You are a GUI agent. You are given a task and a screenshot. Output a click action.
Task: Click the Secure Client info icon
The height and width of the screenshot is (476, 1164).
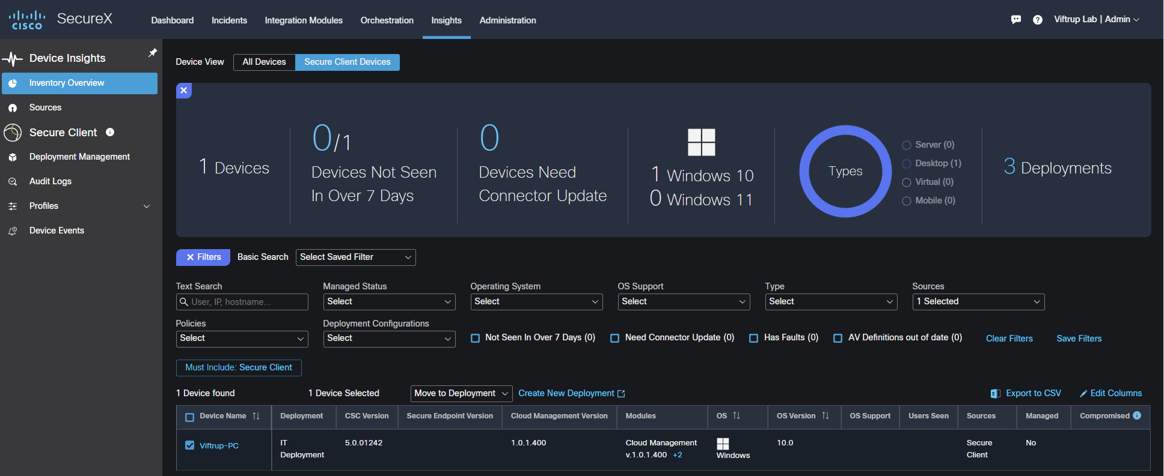point(110,132)
